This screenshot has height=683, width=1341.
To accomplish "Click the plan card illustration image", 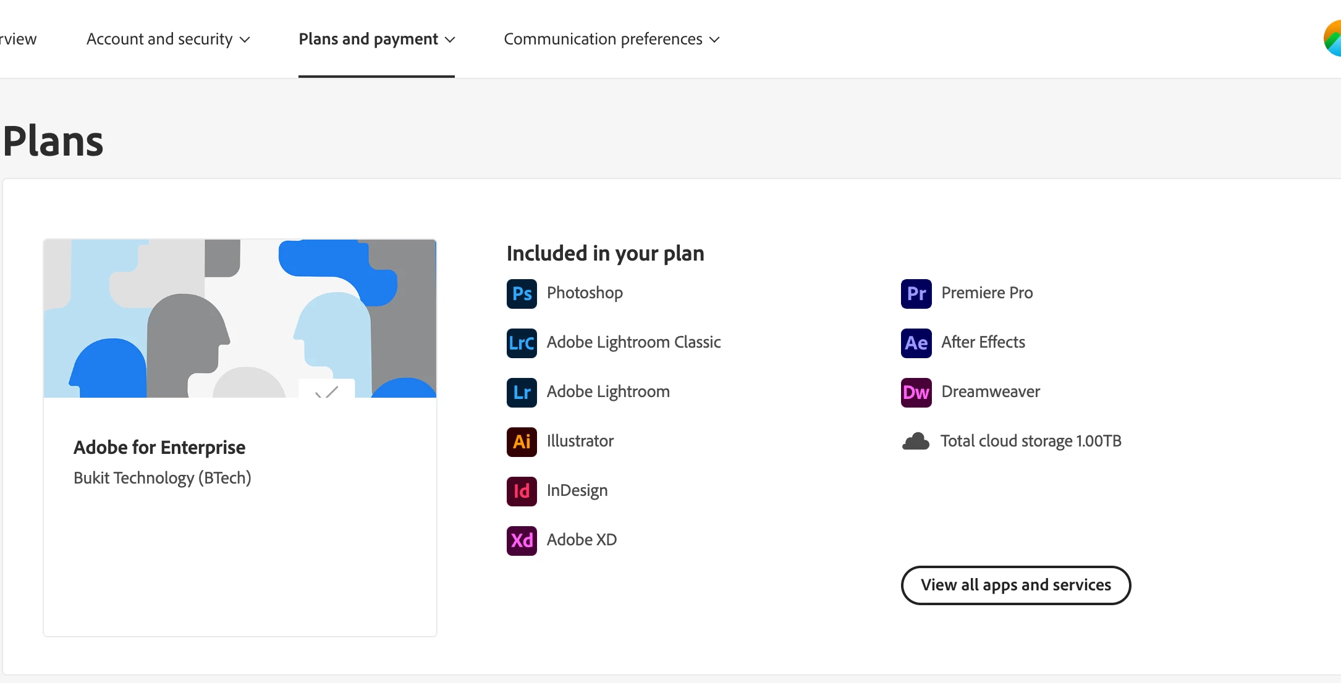I will (240, 318).
